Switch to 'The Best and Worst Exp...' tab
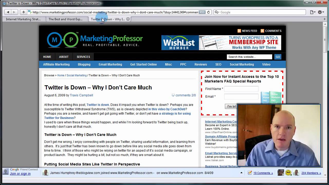 [66, 19]
